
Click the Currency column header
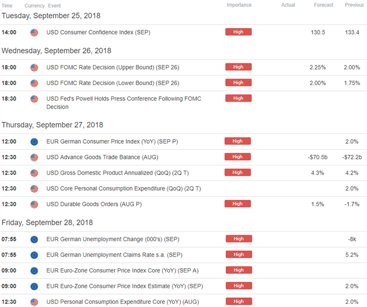click(x=35, y=6)
